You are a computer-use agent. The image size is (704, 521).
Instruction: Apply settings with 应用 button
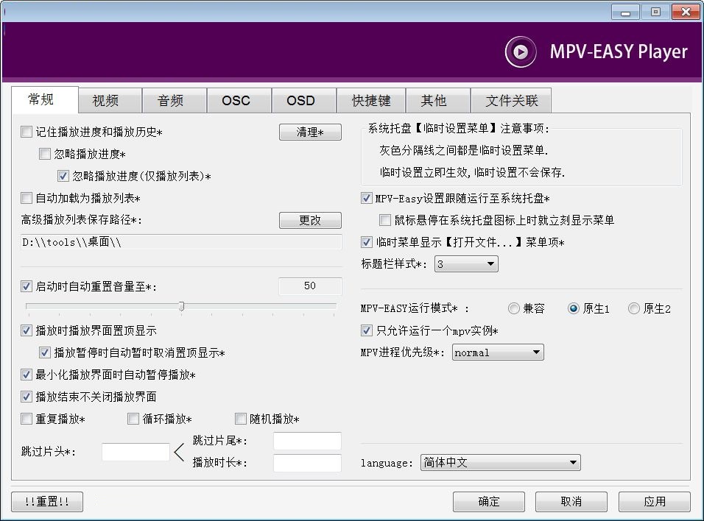[x=655, y=501]
